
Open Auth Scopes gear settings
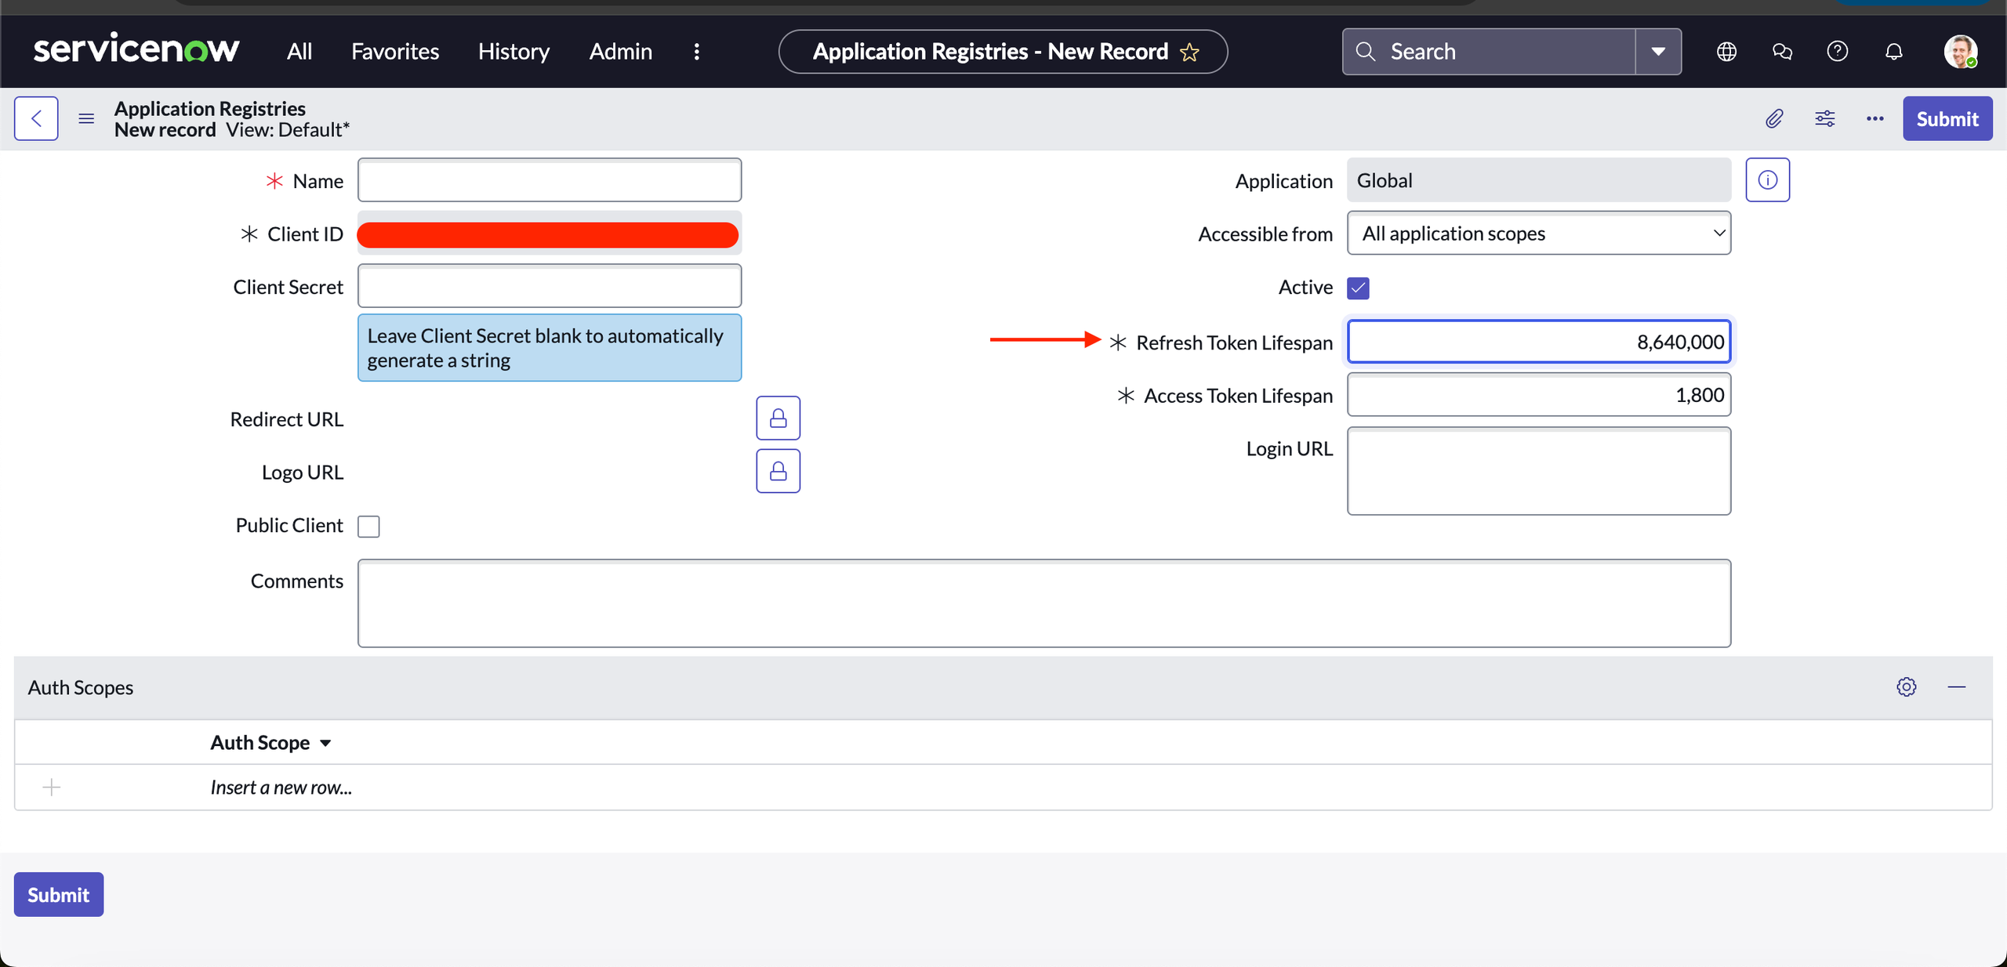[x=1907, y=687]
